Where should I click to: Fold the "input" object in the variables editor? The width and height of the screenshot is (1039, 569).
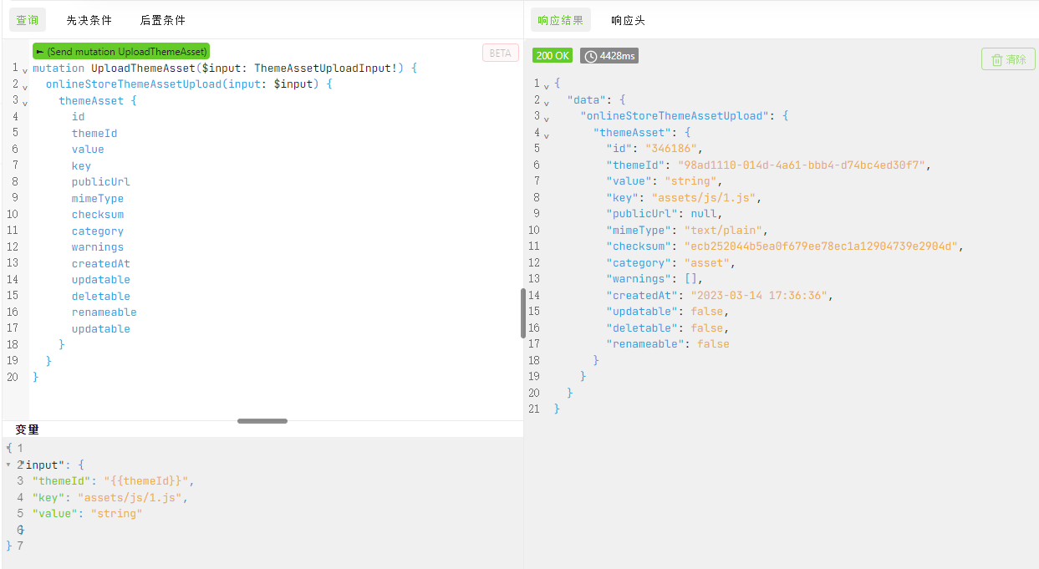coord(8,465)
